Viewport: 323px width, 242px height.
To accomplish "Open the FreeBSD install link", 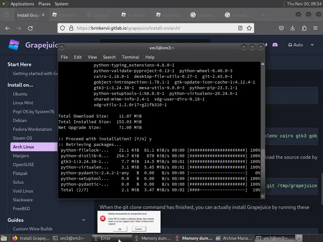I will (21, 209).
